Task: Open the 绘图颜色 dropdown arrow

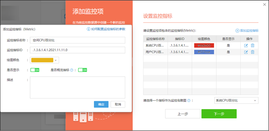Action: click(56, 60)
